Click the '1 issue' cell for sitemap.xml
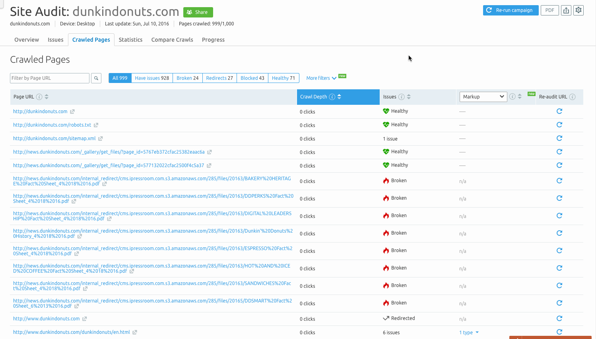The image size is (596, 339). pos(390,139)
